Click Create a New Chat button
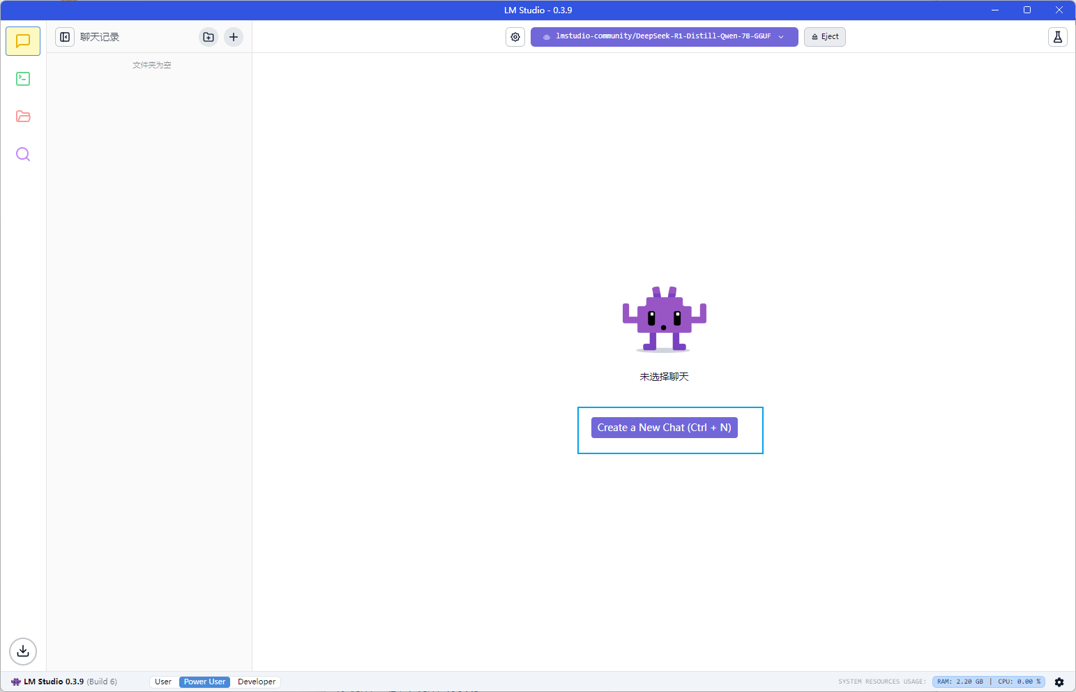Screen dimensions: 1076x692 click(664, 428)
